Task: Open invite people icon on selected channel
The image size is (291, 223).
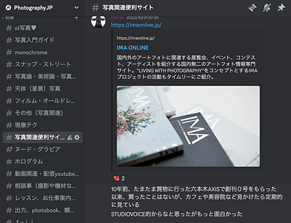Action: coord(70,138)
